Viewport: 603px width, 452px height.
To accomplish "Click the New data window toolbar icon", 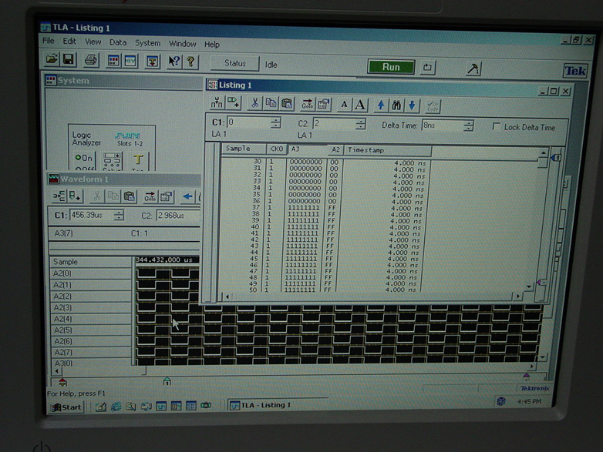I will tap(130, 61).
